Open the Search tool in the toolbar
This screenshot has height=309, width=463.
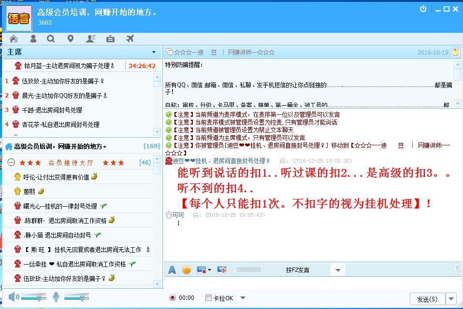tap(51, 39)
